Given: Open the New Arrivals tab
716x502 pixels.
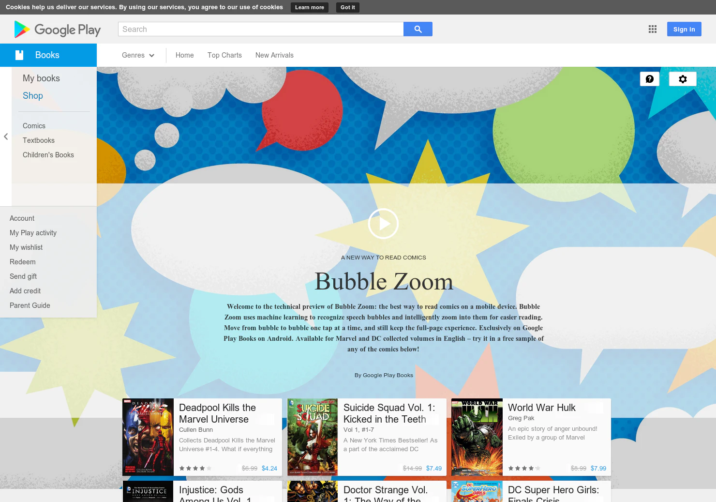Looking at the screenshot, I should pyautogui.click(x=274, y=55).
